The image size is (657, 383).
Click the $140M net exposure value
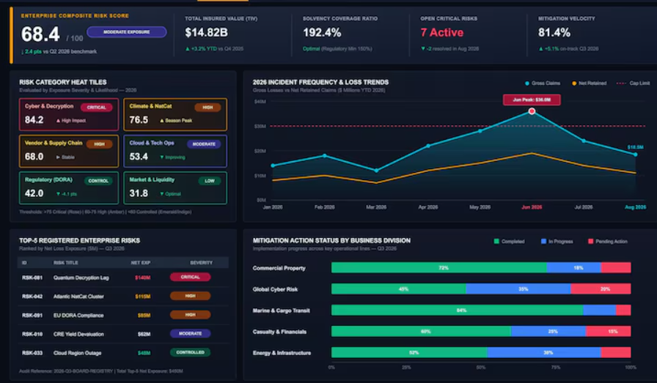(x=142, y=278)
